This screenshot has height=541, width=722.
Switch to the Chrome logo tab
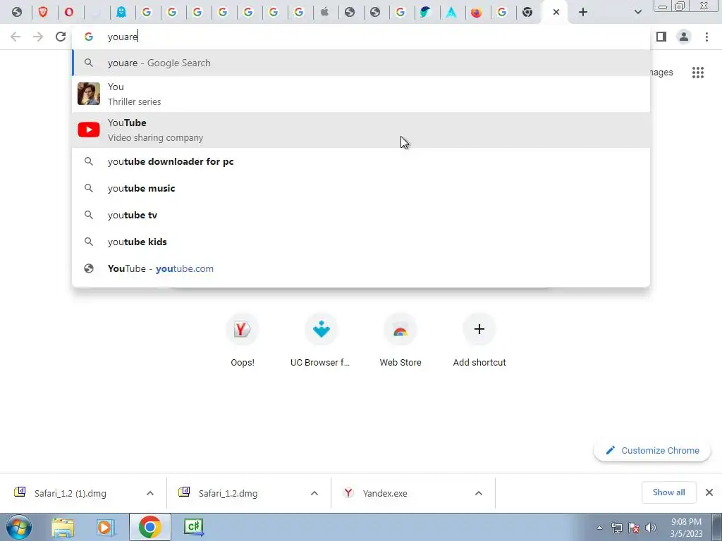tap(527, 12)
